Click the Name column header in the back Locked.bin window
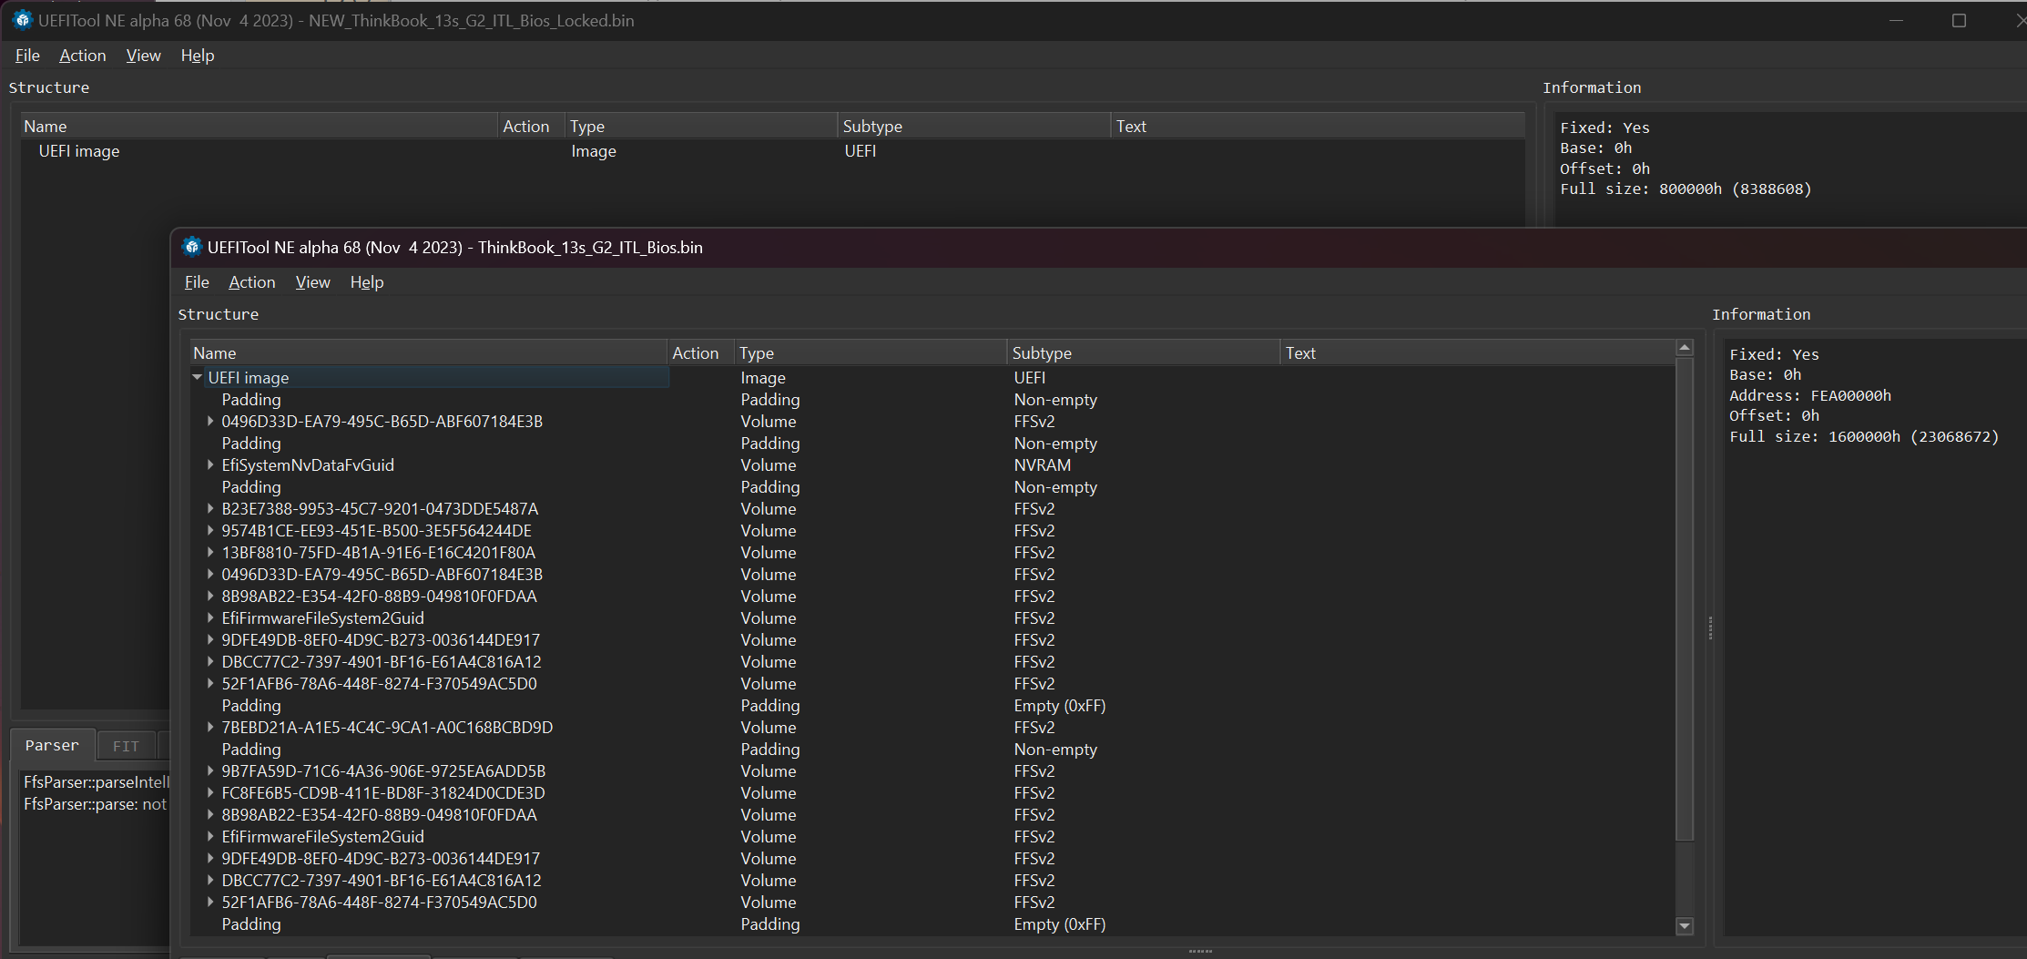 point(259,126)
